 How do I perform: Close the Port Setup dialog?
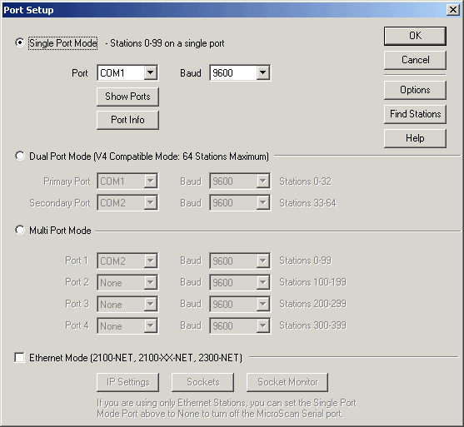click(x=453, y=10)
